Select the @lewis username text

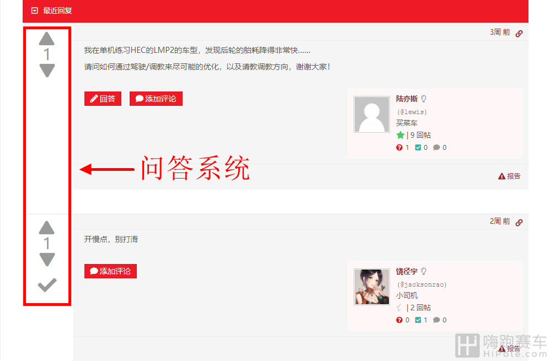click(412, 112)
